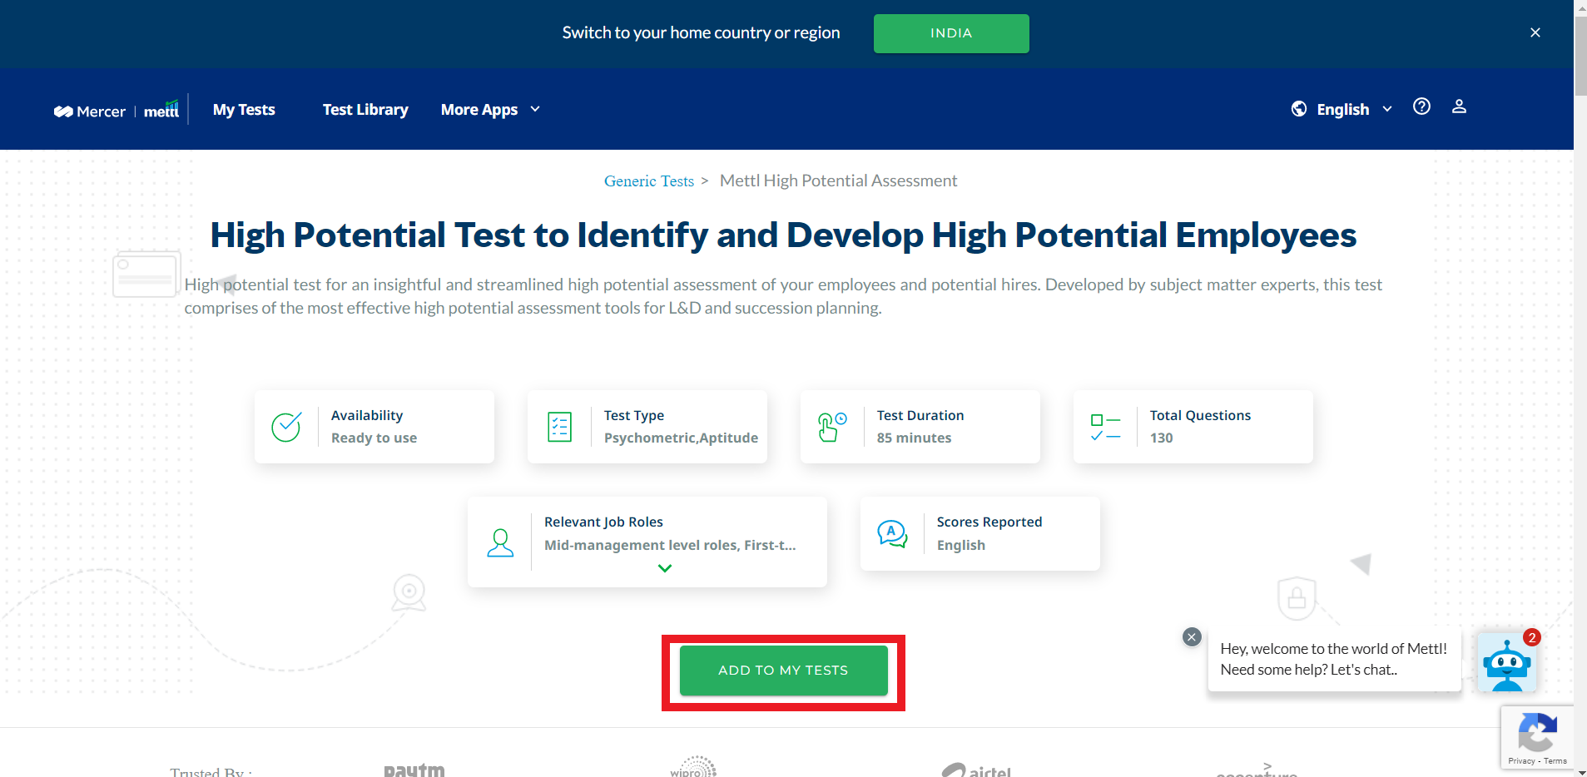Click the reCAPTCHA badge icon

click(x=1537, y=733)
